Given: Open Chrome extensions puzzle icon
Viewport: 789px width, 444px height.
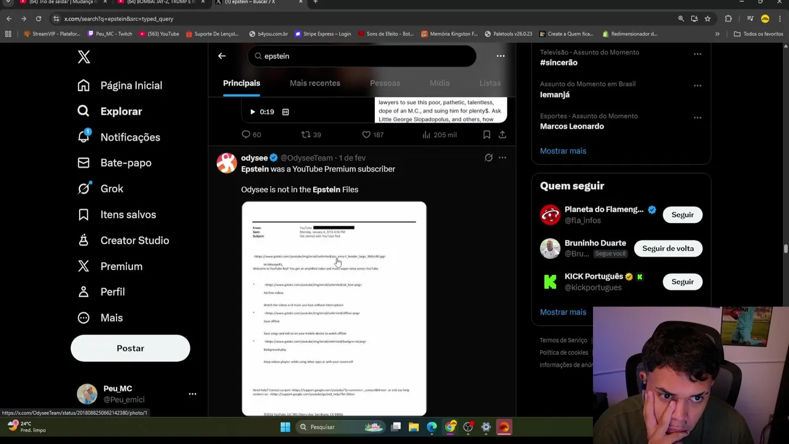Looking at the screenshot, I should [x=728, y=18].
